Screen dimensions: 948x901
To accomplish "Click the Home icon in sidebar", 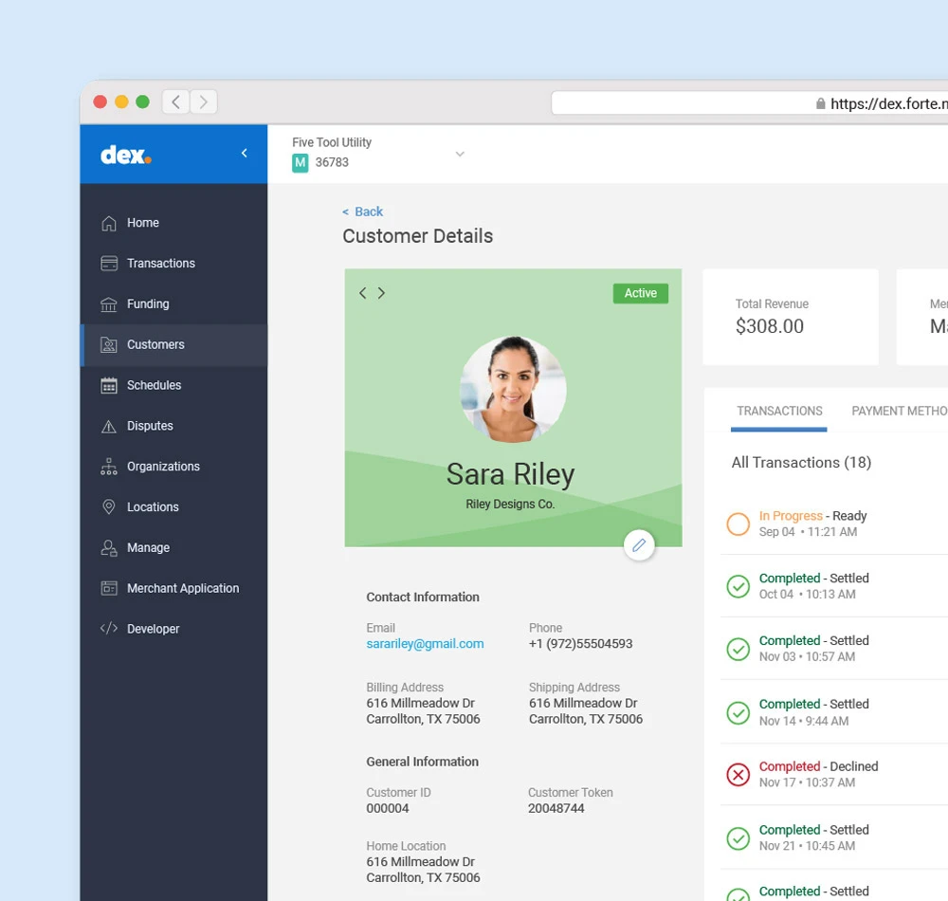I will (x=109, y=223).
